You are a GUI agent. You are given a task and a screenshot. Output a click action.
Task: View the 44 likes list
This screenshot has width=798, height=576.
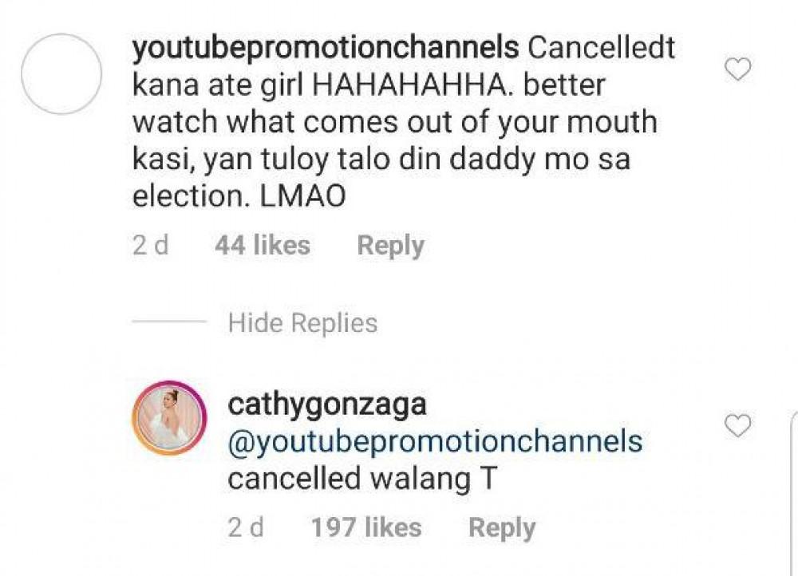pos(262,245)
